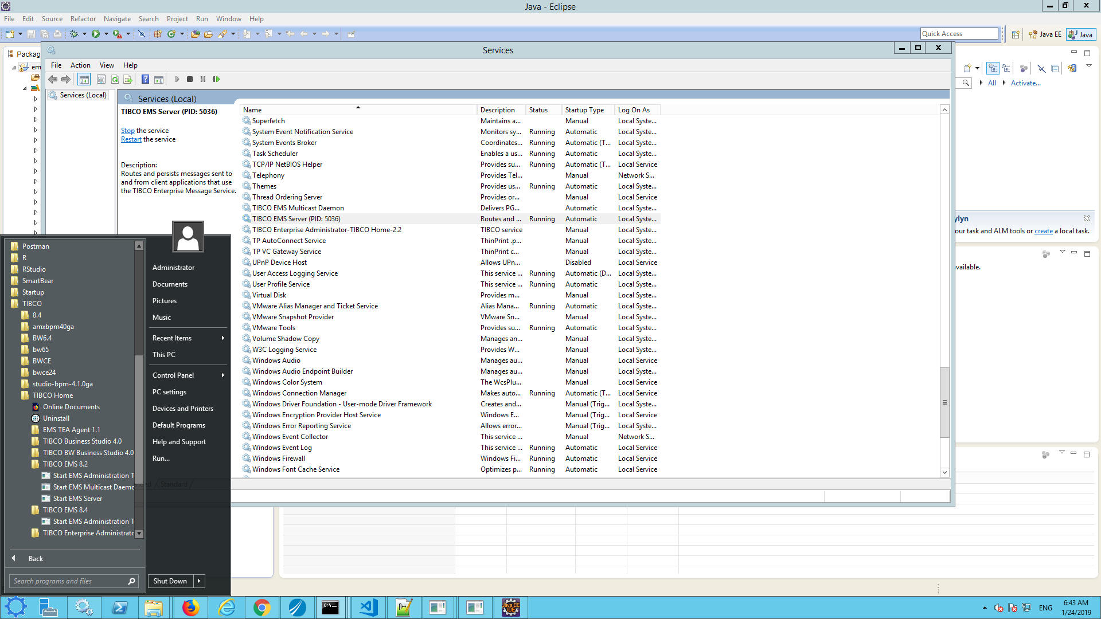Click the Shut Down button
The image size is (1101, 619).
(x=170, y=581)
